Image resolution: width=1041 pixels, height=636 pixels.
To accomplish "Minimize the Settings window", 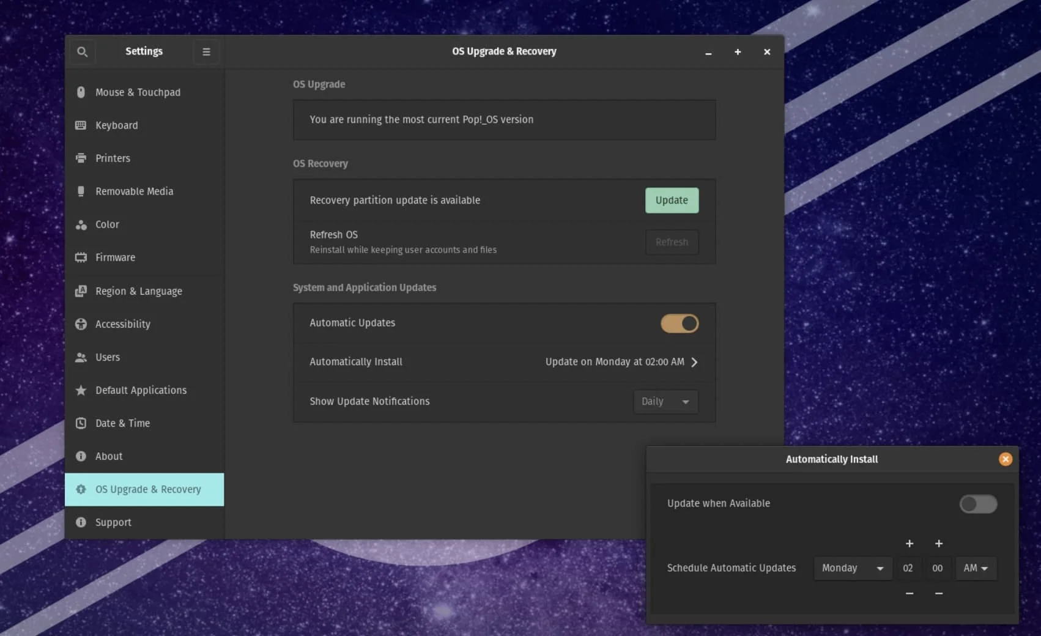I will (x=708, y=52).
